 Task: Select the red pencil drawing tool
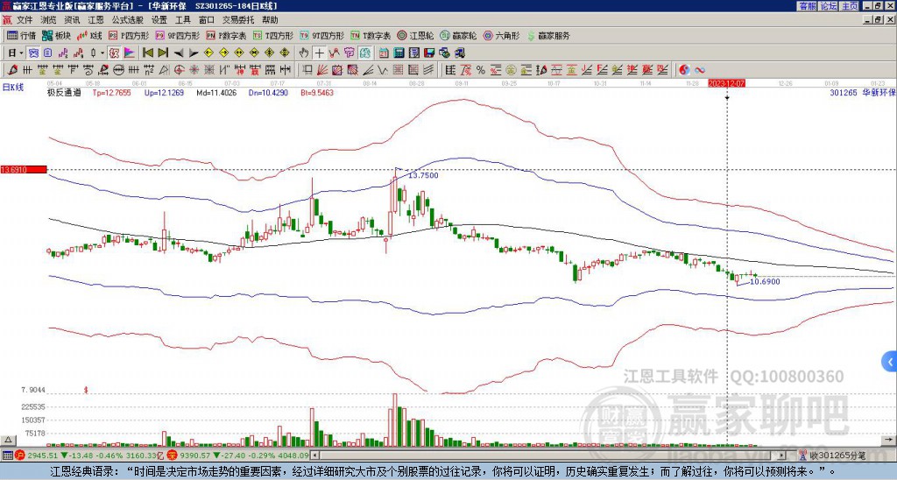(x=12, y=70)
